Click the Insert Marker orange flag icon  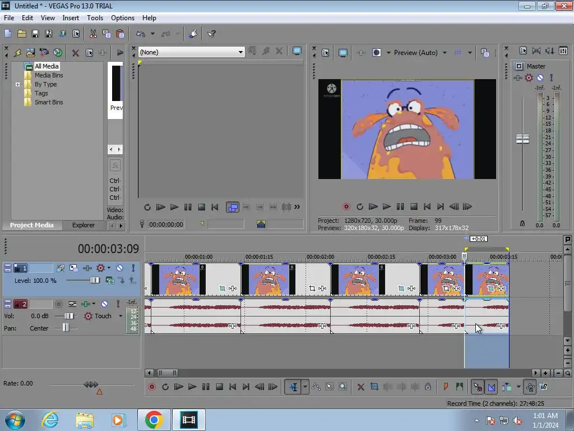tap(446, 387)
